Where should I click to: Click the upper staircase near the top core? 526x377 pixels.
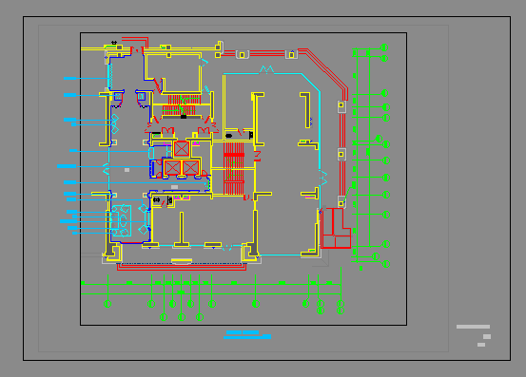click(181, 105)
